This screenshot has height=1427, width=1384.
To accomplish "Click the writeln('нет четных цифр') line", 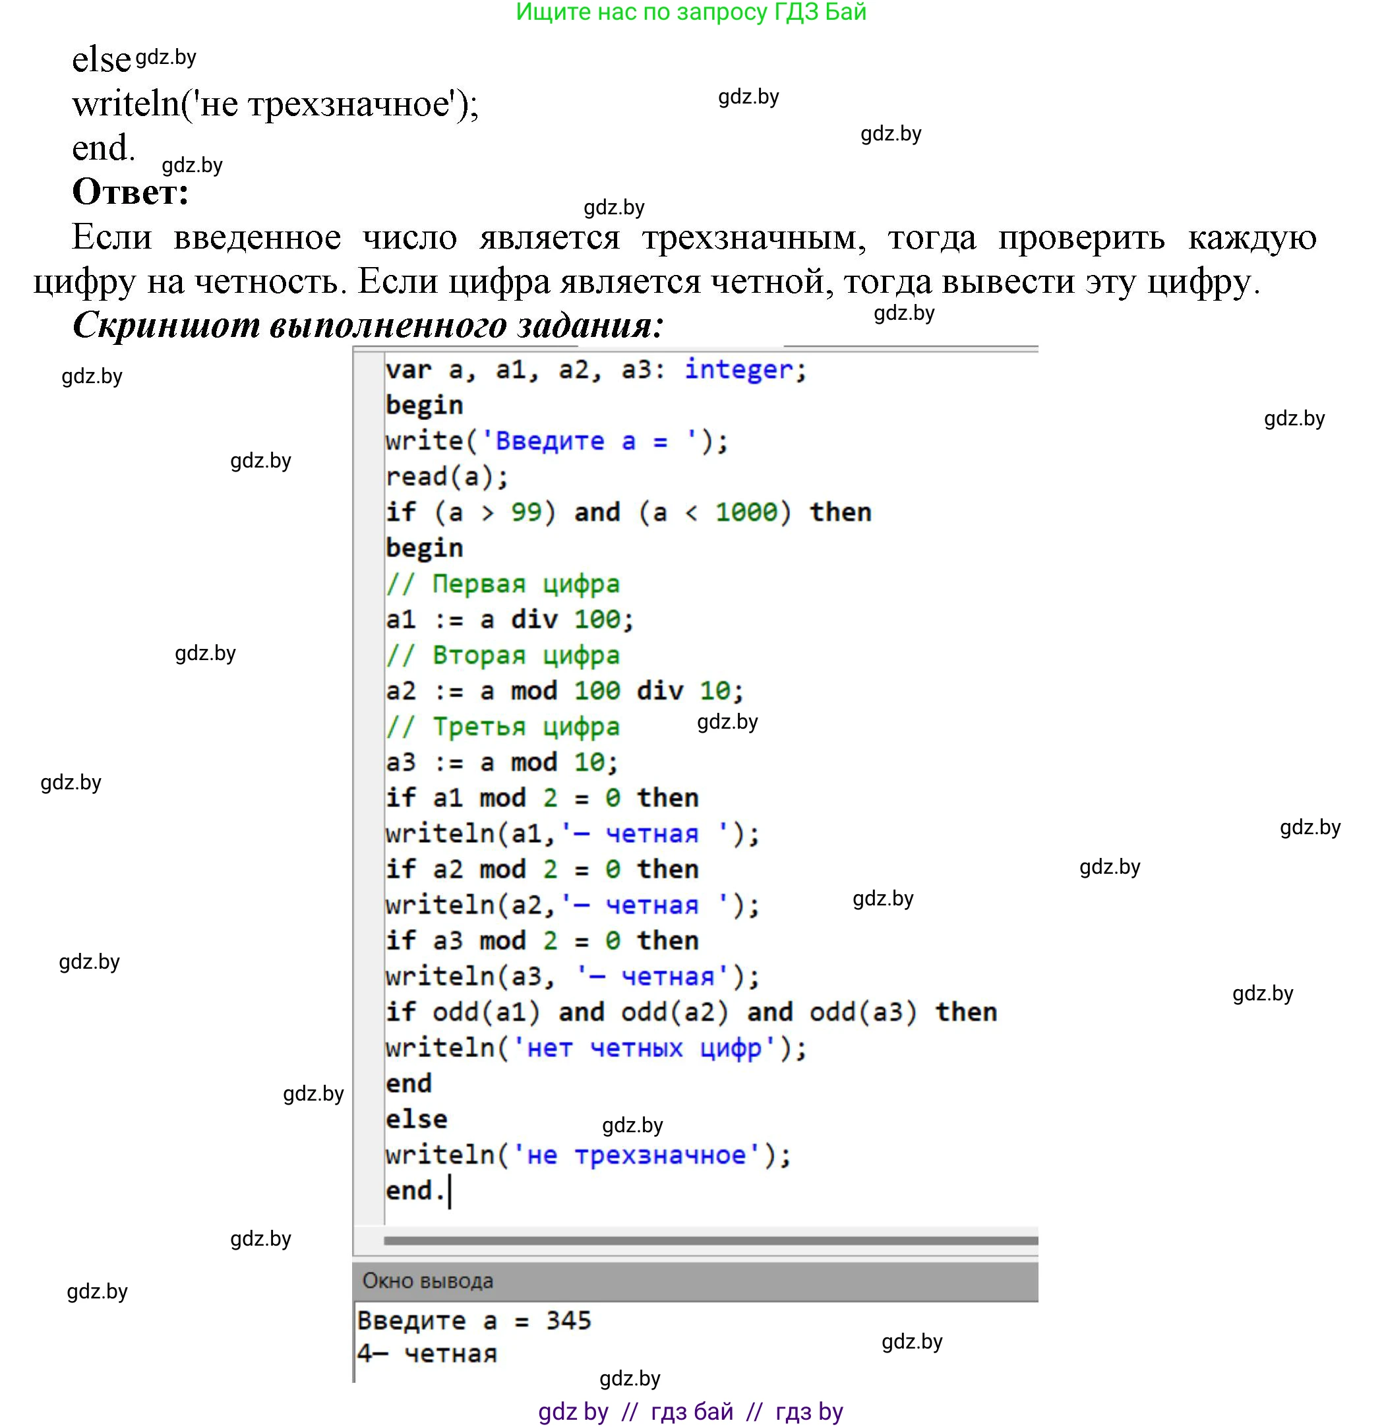I will point(595,1048).
